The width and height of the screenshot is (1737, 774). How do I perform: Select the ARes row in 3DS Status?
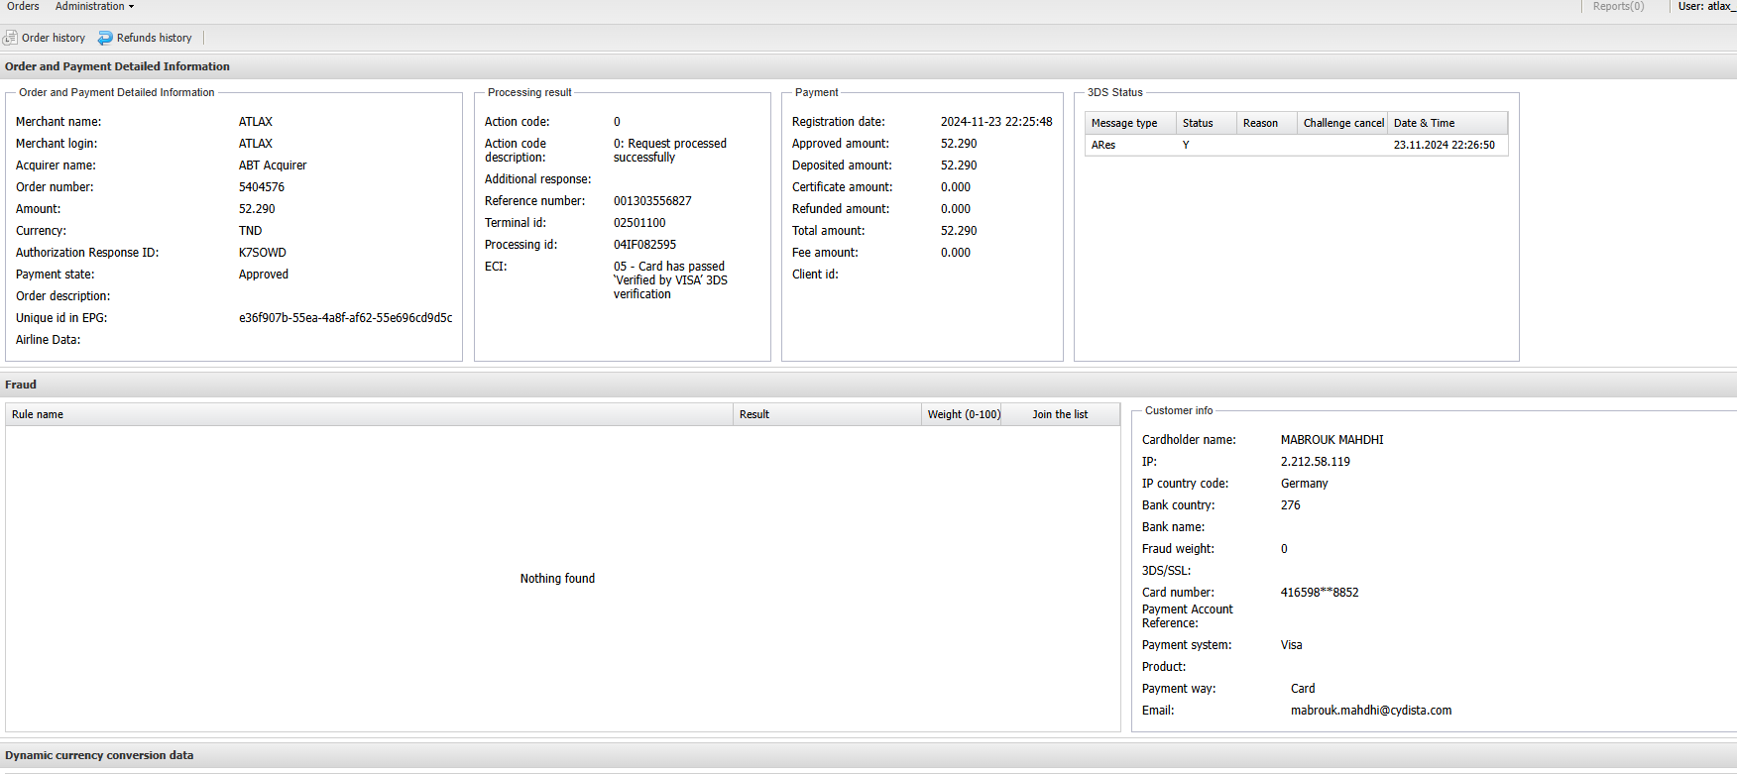coord(1103,145)
